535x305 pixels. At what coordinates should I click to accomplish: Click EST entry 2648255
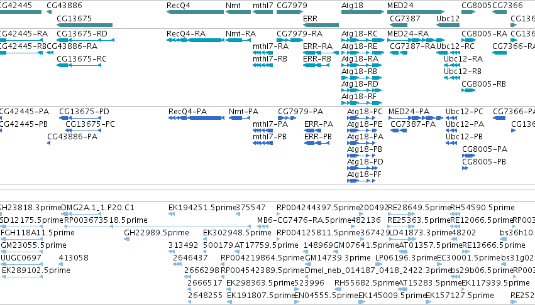190,302
